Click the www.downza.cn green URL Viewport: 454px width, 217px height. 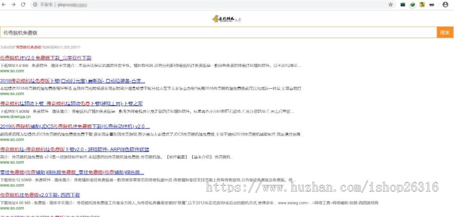pos(15,117)
